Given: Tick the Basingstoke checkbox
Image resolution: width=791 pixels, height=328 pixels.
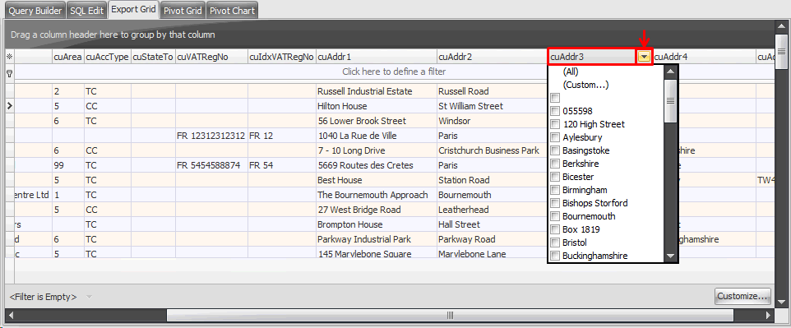Looking at the screenshot, I should click(555, 150).
